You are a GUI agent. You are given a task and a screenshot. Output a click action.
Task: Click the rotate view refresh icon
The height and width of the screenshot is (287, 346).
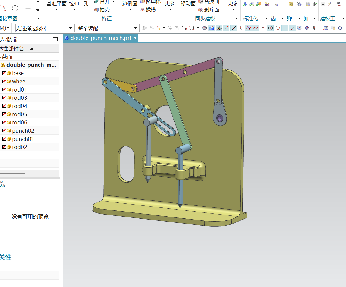340,28
